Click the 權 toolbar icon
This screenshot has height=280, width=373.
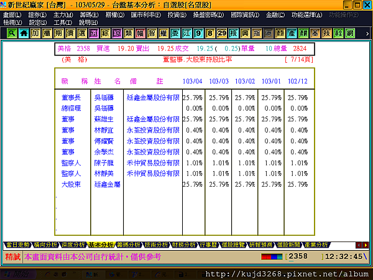[x=163, y=33]
